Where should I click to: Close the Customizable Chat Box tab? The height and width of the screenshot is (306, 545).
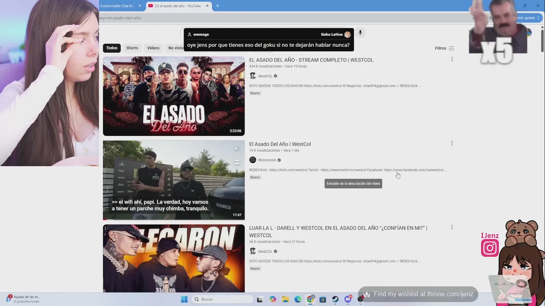click(140, 6)
